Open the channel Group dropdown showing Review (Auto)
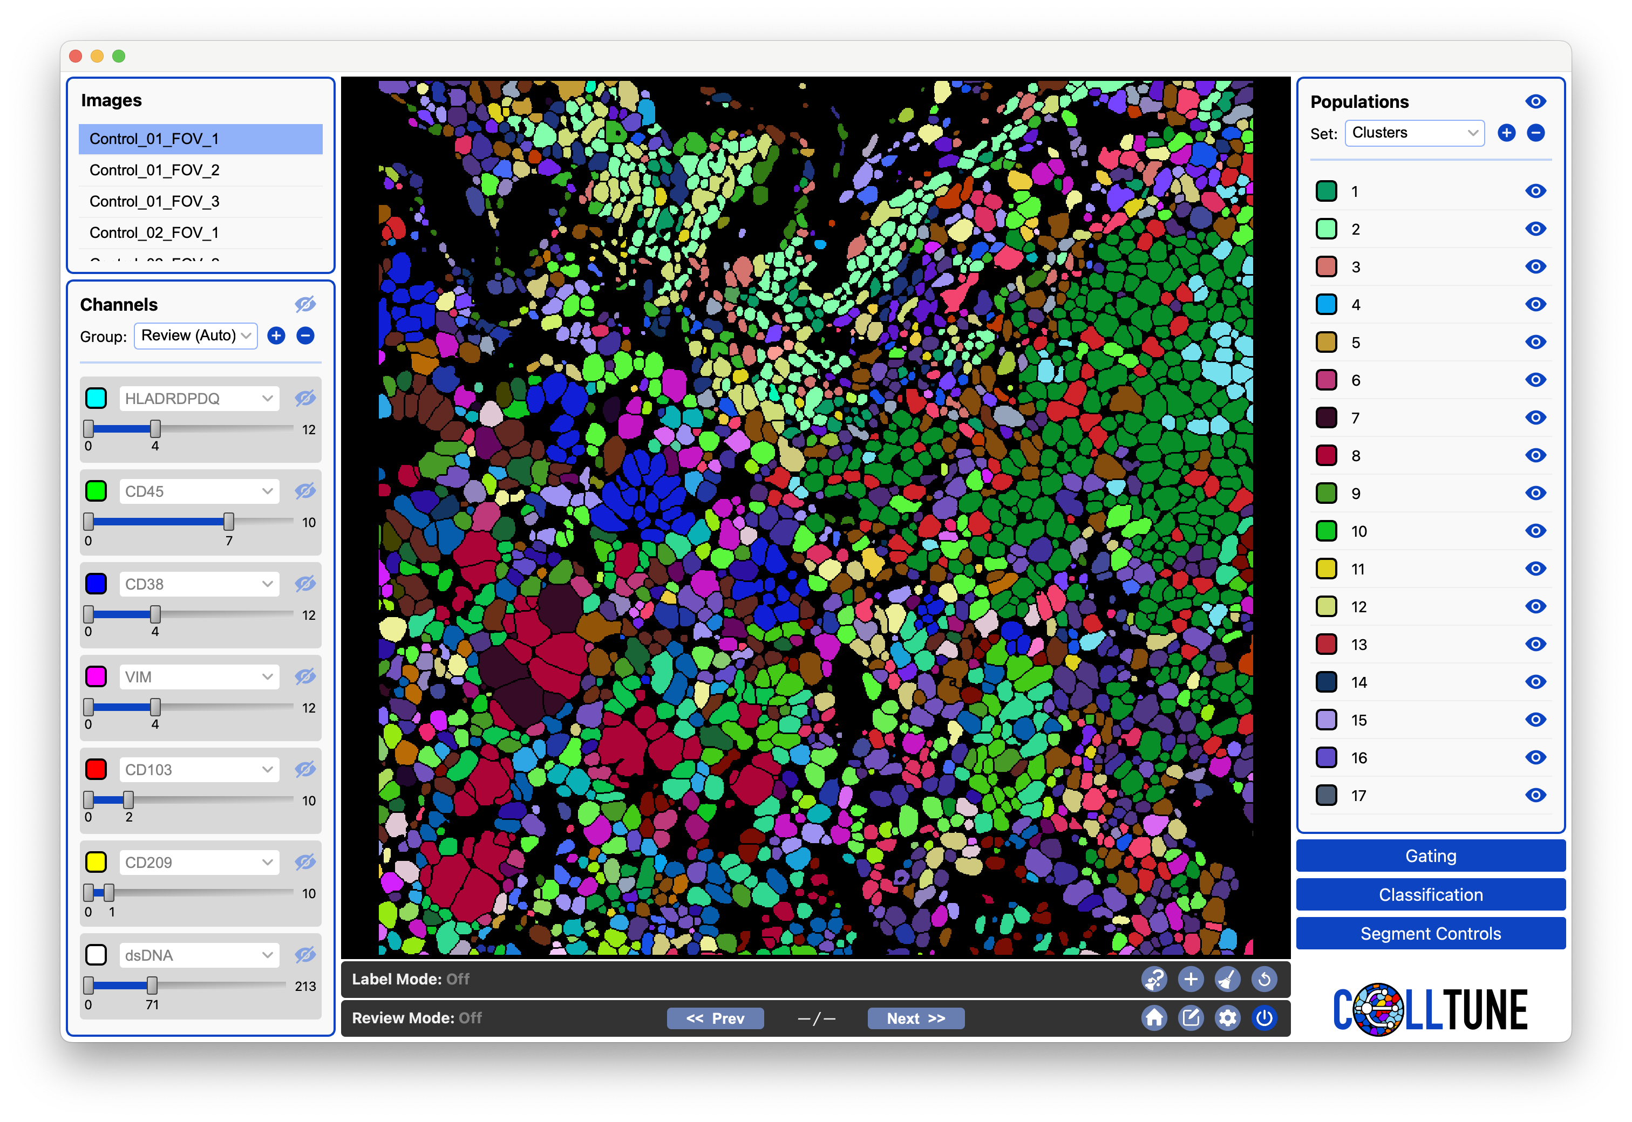Image resolution: width=1632 pixels, height=1122 pixels. point(195,336)
